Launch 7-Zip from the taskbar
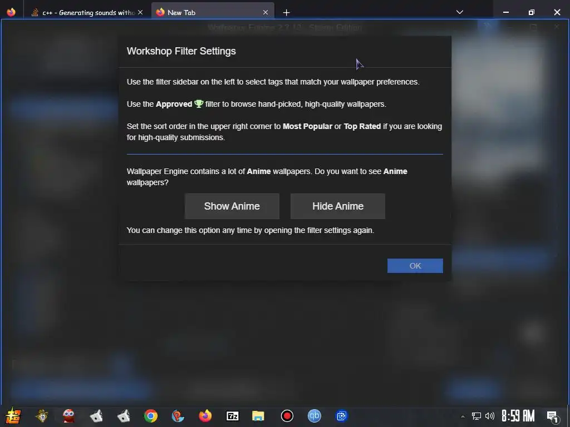 pos(232,416)
